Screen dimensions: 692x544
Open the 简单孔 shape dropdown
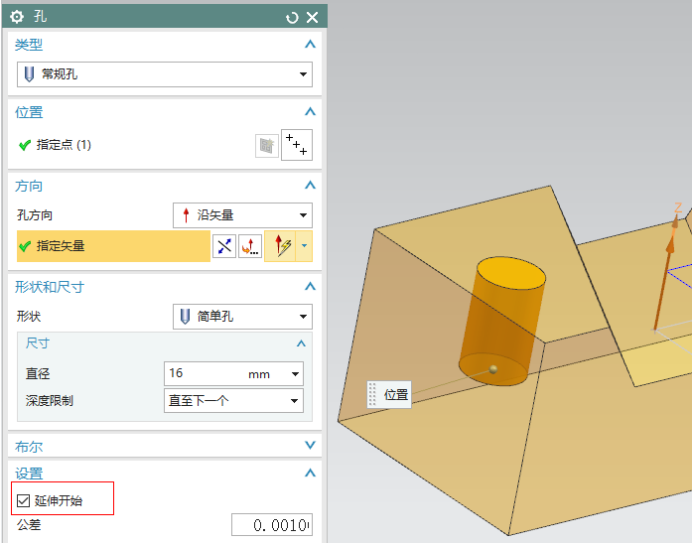pyautogui.click(x=242, y=317)
